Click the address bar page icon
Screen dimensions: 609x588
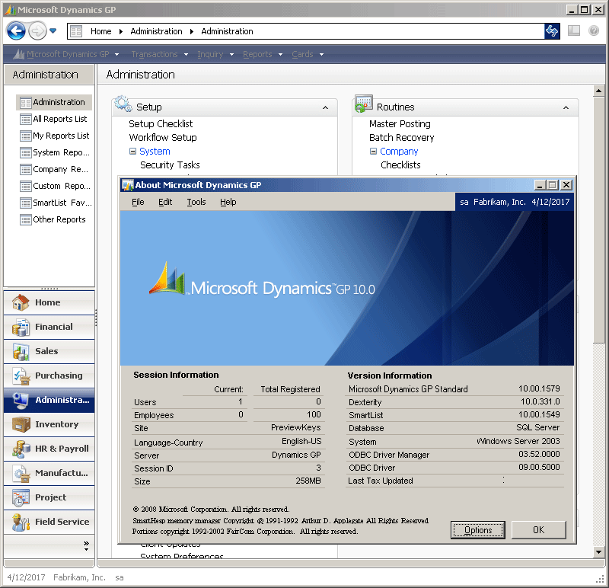pos(76,31)
